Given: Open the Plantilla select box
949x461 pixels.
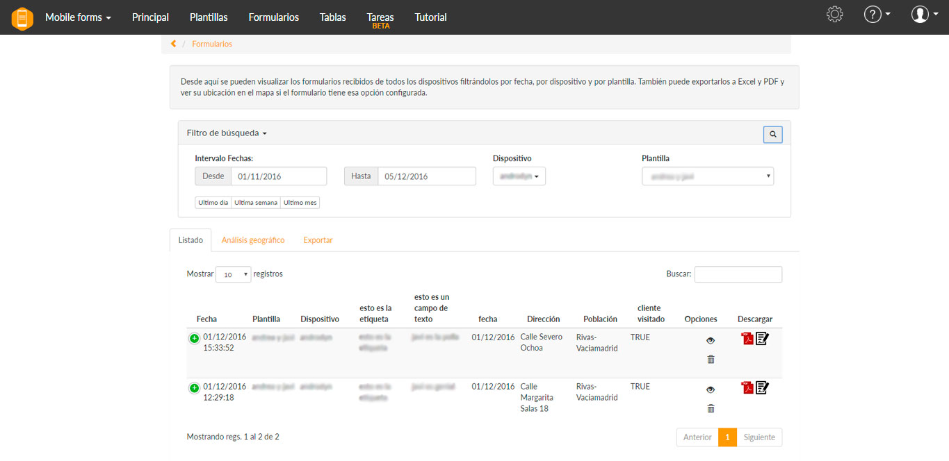Looking at the screenshot, I should pos(707,176).
